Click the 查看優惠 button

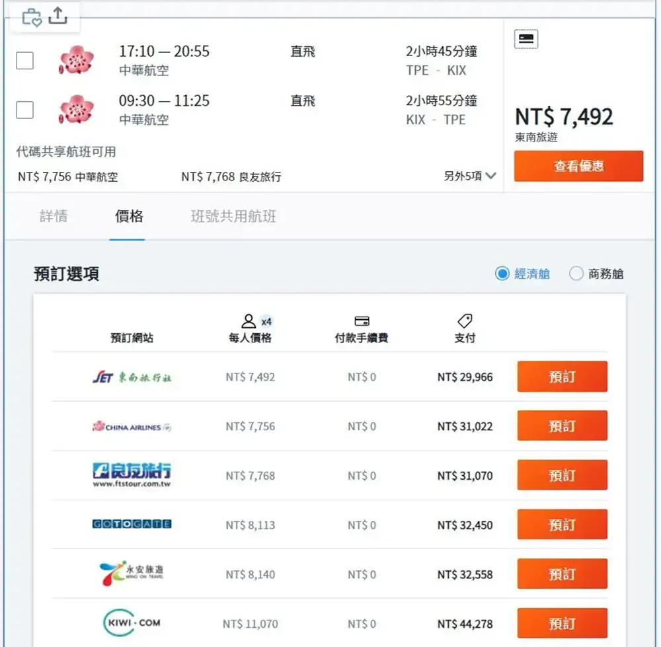(579, 166)
